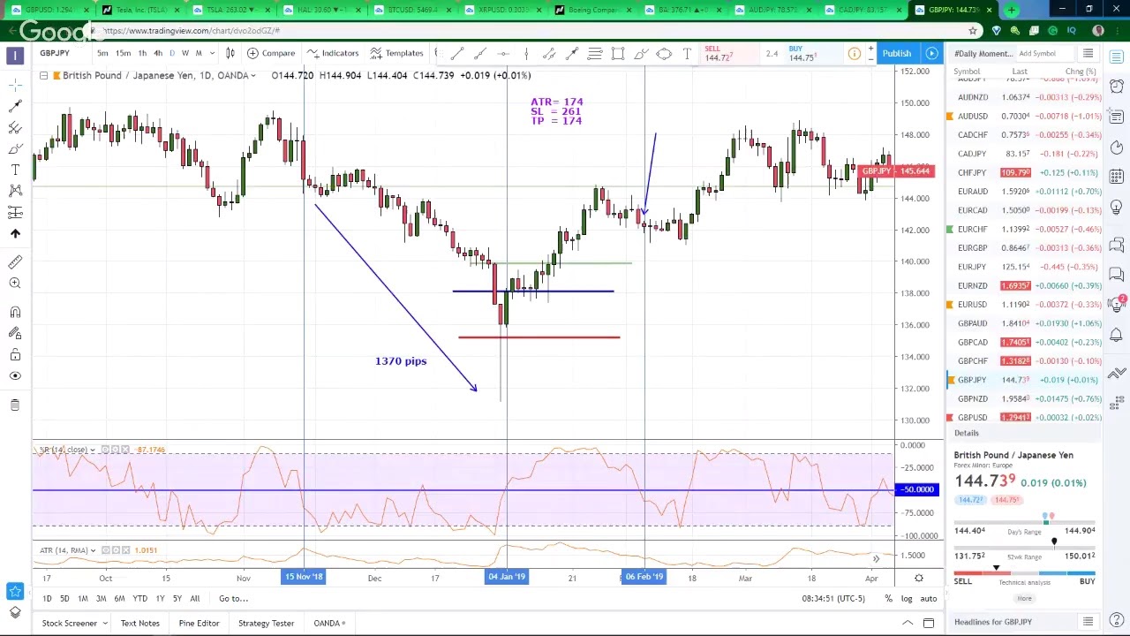
Task: Open the Text Notes tab
Action: coord(139,624)
